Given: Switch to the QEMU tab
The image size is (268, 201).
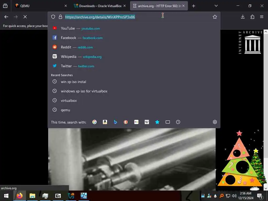Looking at the screenshot, I should coord(40,6).
